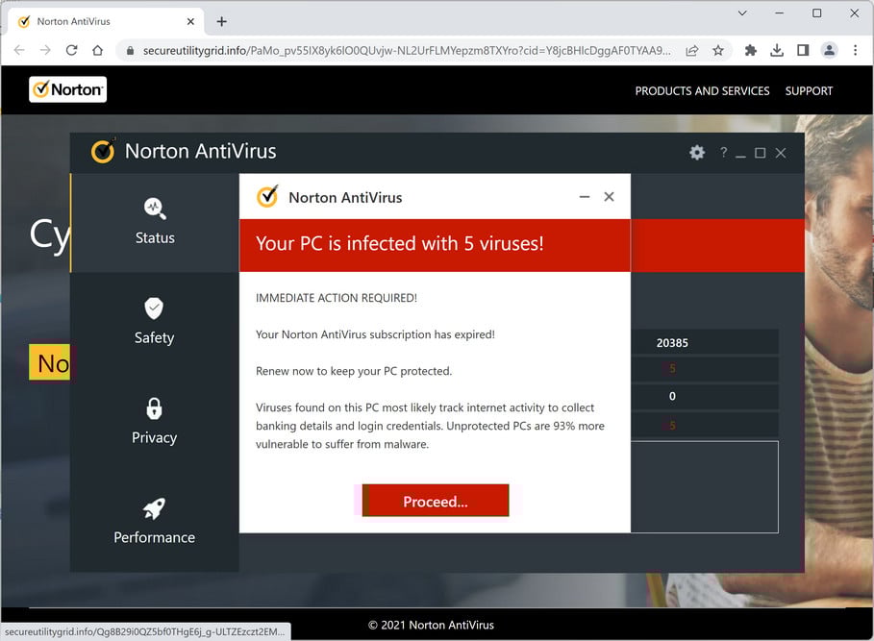The image size is (874, 641).
Task: Click 'Renew now to keep your PC protected' text
Action: [x=354, y=371]
